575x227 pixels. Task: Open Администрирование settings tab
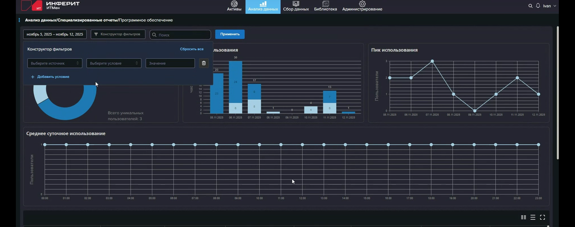click(x=362, y=6)
